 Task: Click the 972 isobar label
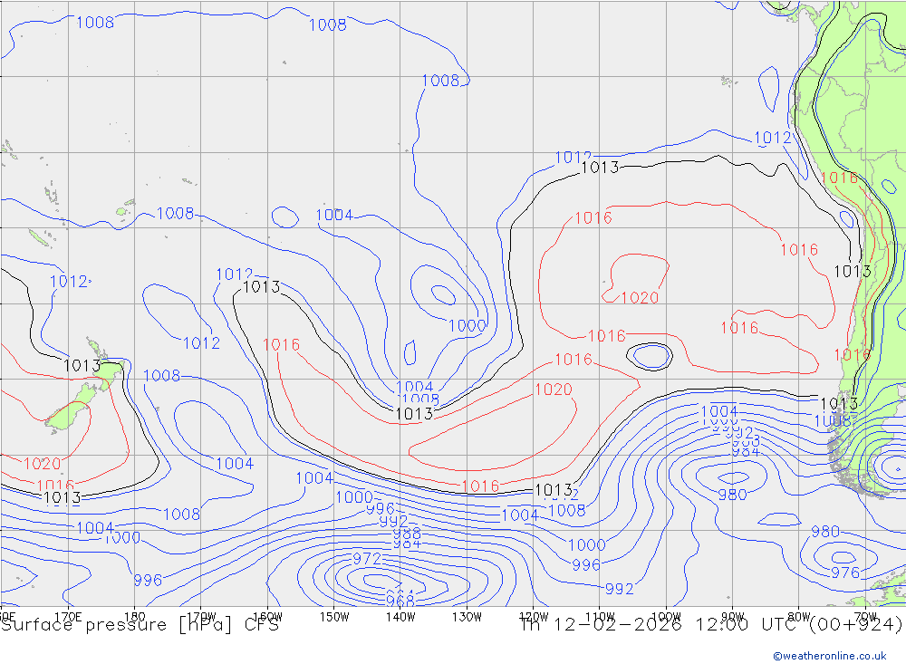[x=367, y=559]
